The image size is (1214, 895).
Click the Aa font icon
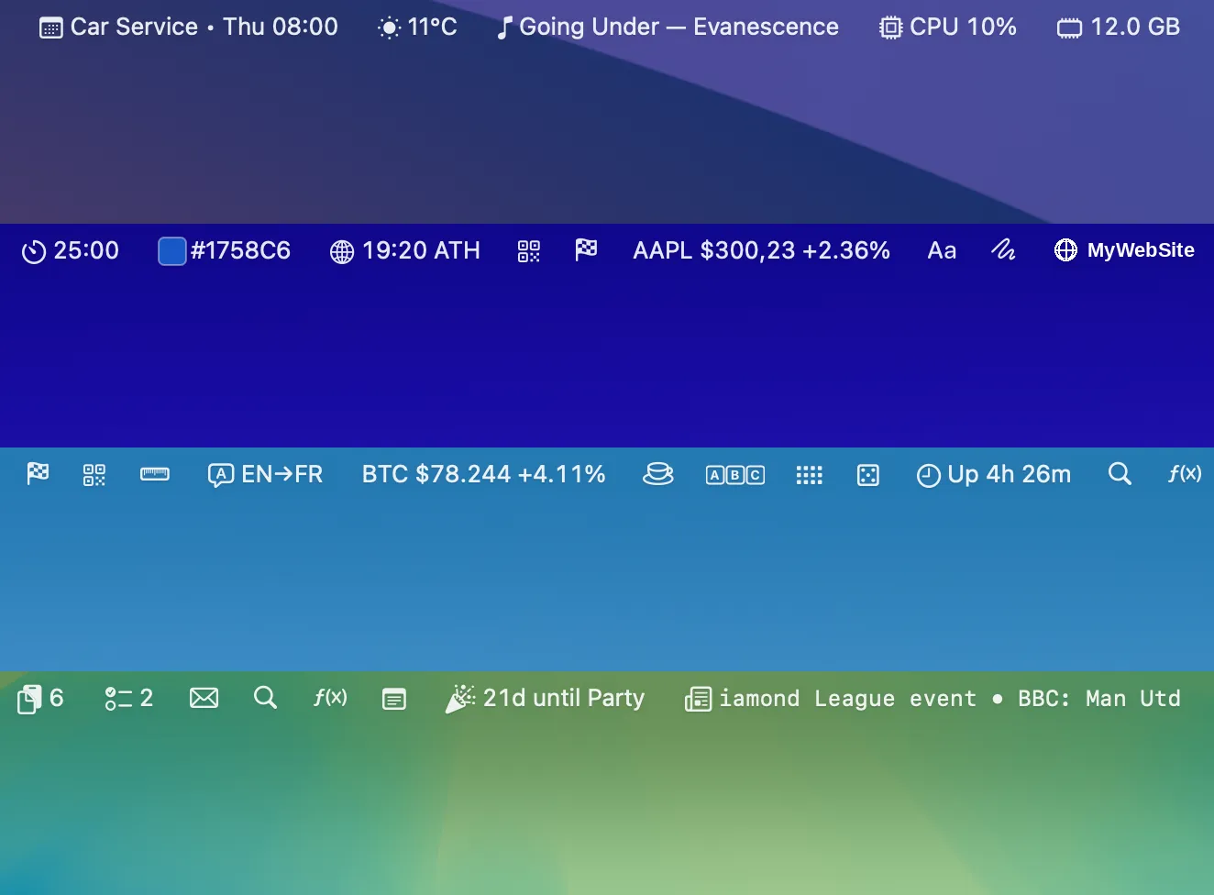942,250
